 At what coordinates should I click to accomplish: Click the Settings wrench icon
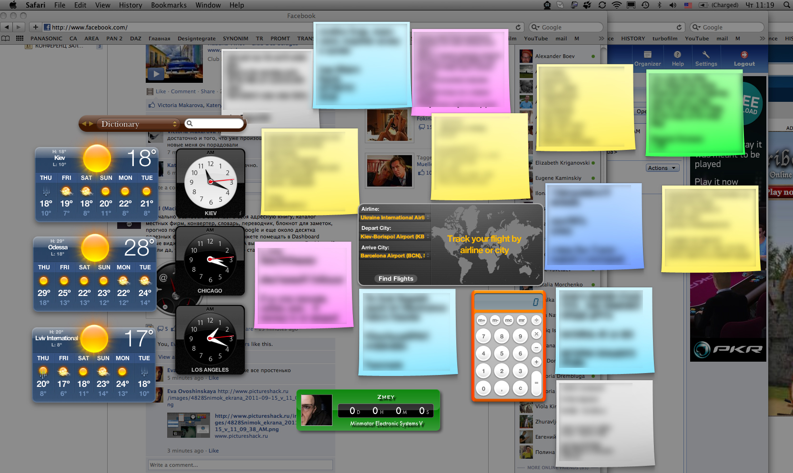(x=706, y=55)
